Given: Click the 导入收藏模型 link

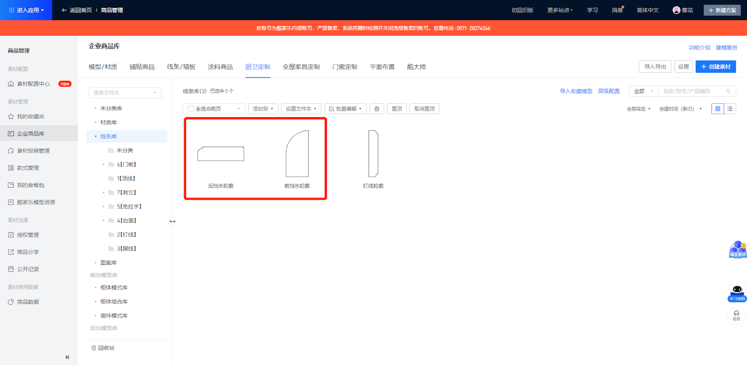Looking at the screenshot, I should coord(576,91).
